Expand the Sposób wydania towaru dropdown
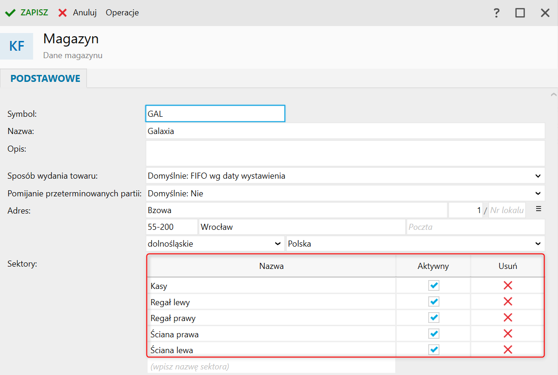The image size is (558, 375). pos(538,176)
